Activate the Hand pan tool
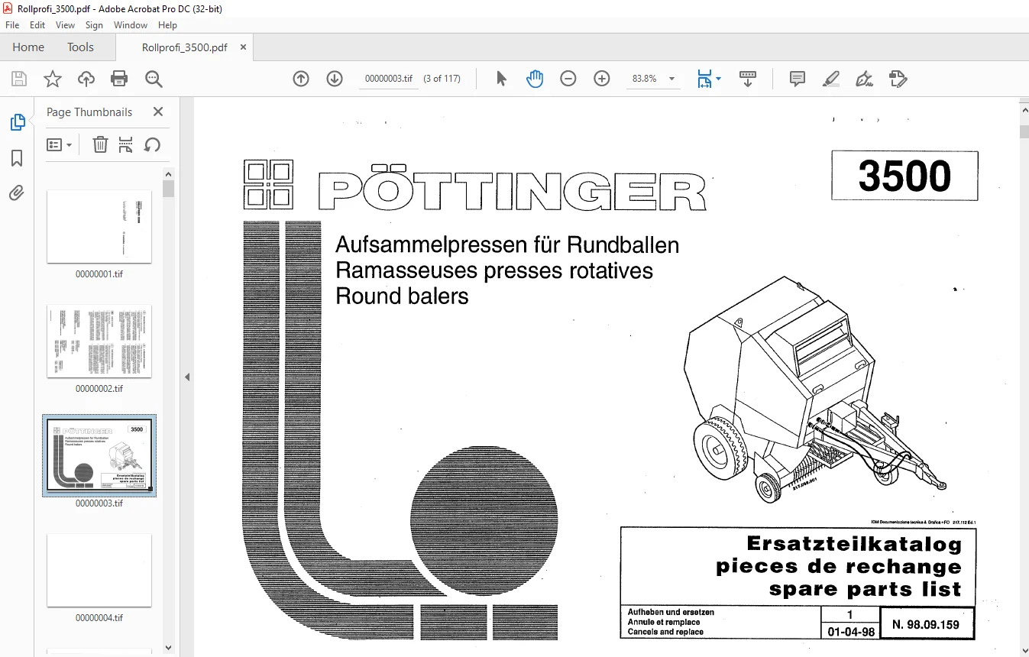The height and width of the screenshot is (657, 1029). (x=535, y=79)
